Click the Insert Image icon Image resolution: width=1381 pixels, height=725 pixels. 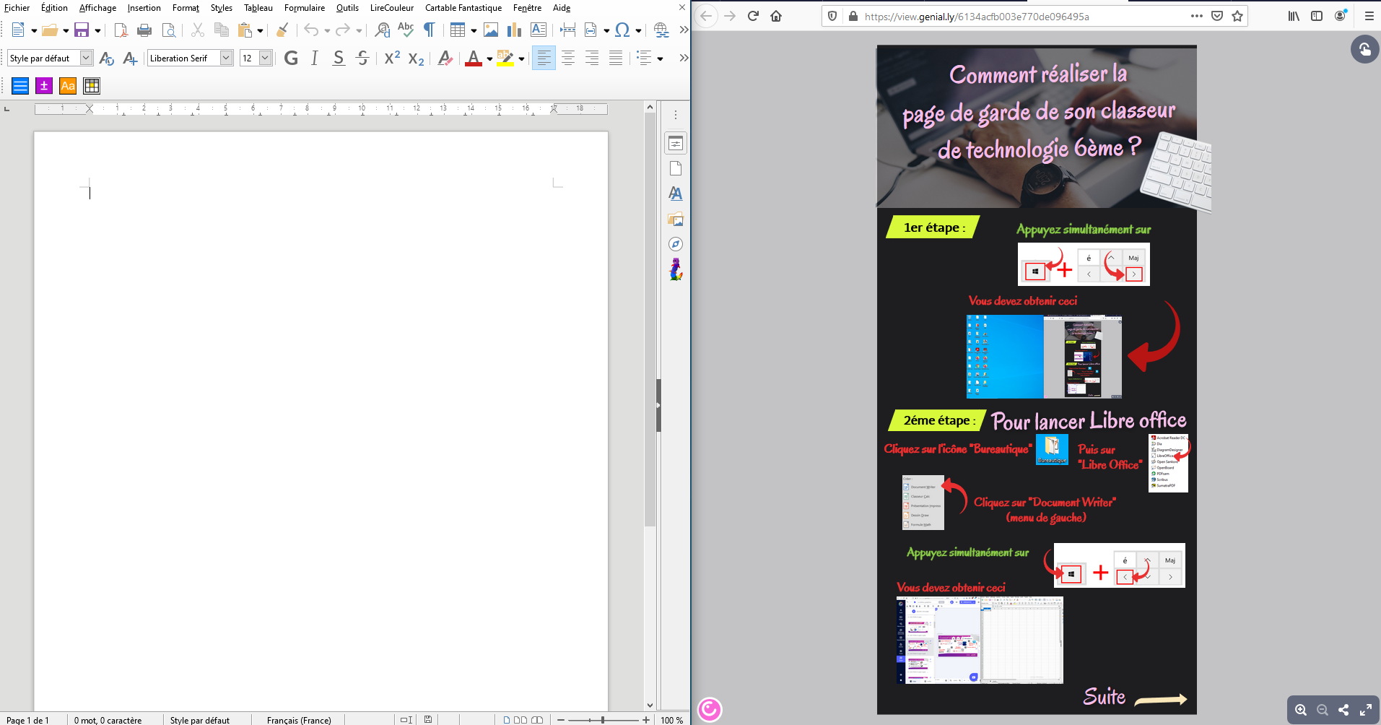point(491,30)
